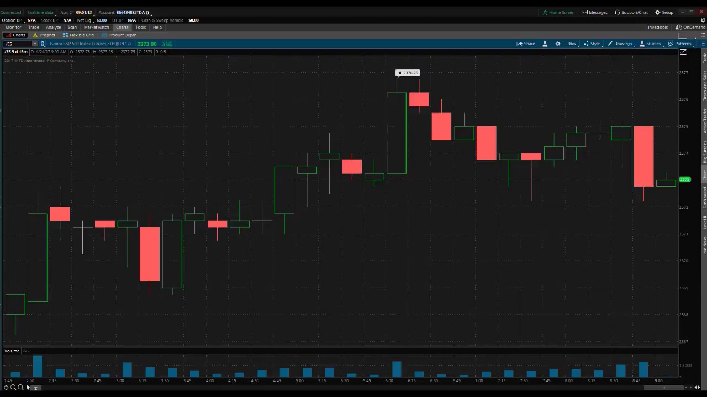Open Support/Chat
The width and height of the screenshot is (707, 397).
click(x=631, y=12)
